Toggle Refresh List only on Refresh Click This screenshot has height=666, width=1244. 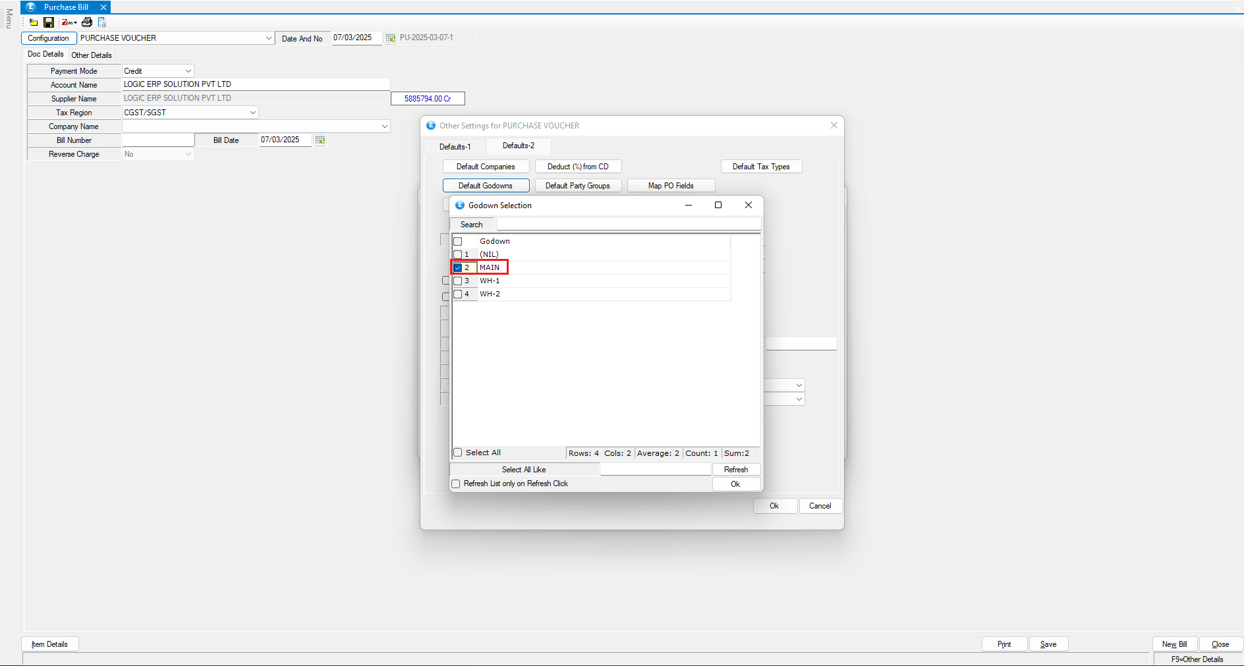click(456, 484)
